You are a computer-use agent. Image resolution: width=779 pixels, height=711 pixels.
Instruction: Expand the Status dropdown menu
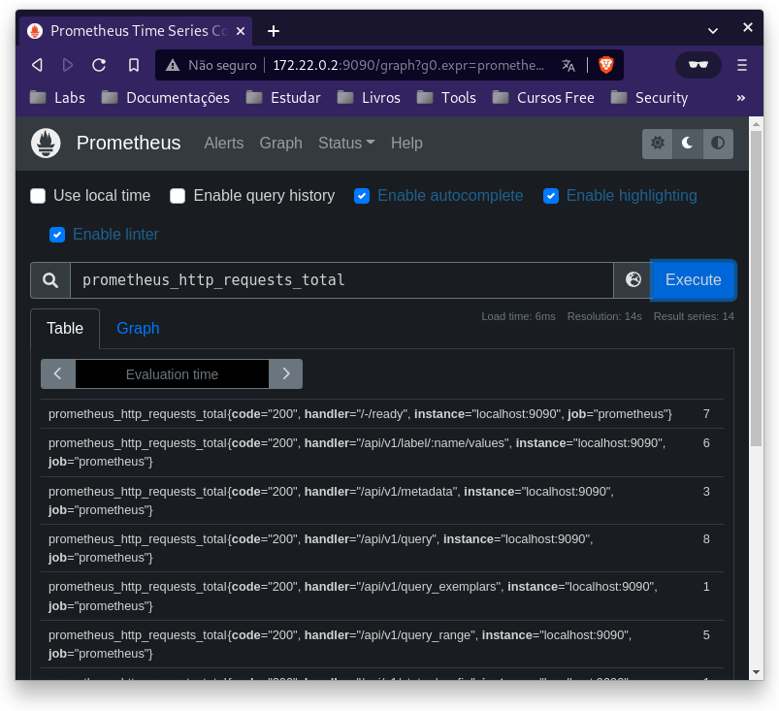click(346, 144)
